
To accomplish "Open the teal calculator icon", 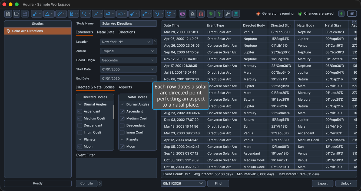I will point(236,14).
